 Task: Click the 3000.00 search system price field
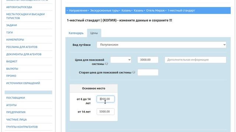(148, 60)
